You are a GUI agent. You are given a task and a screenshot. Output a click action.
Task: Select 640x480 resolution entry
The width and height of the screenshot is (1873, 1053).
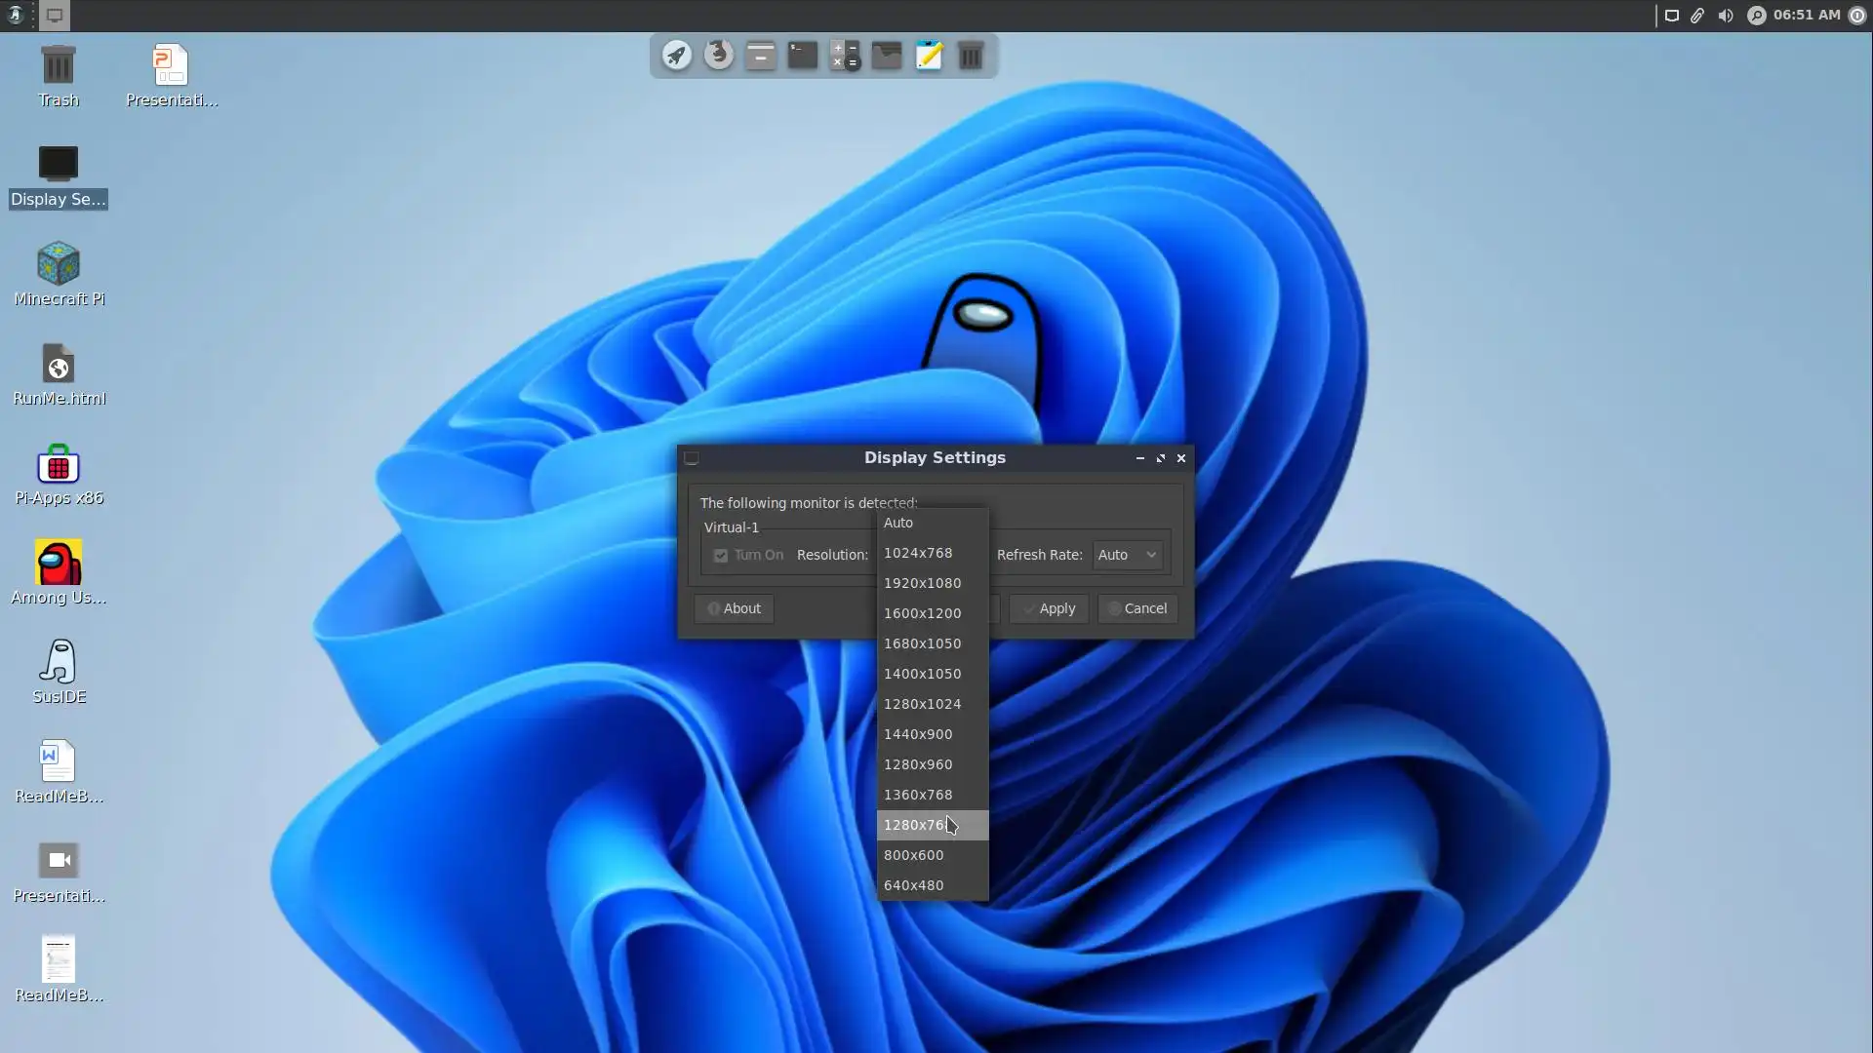pos(913,885)
